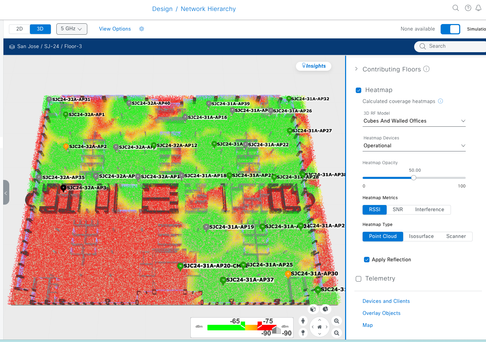Screen dimensions: 486x342
Task: Expand the Contributing Floors section
Action: [x=356, y=69]
